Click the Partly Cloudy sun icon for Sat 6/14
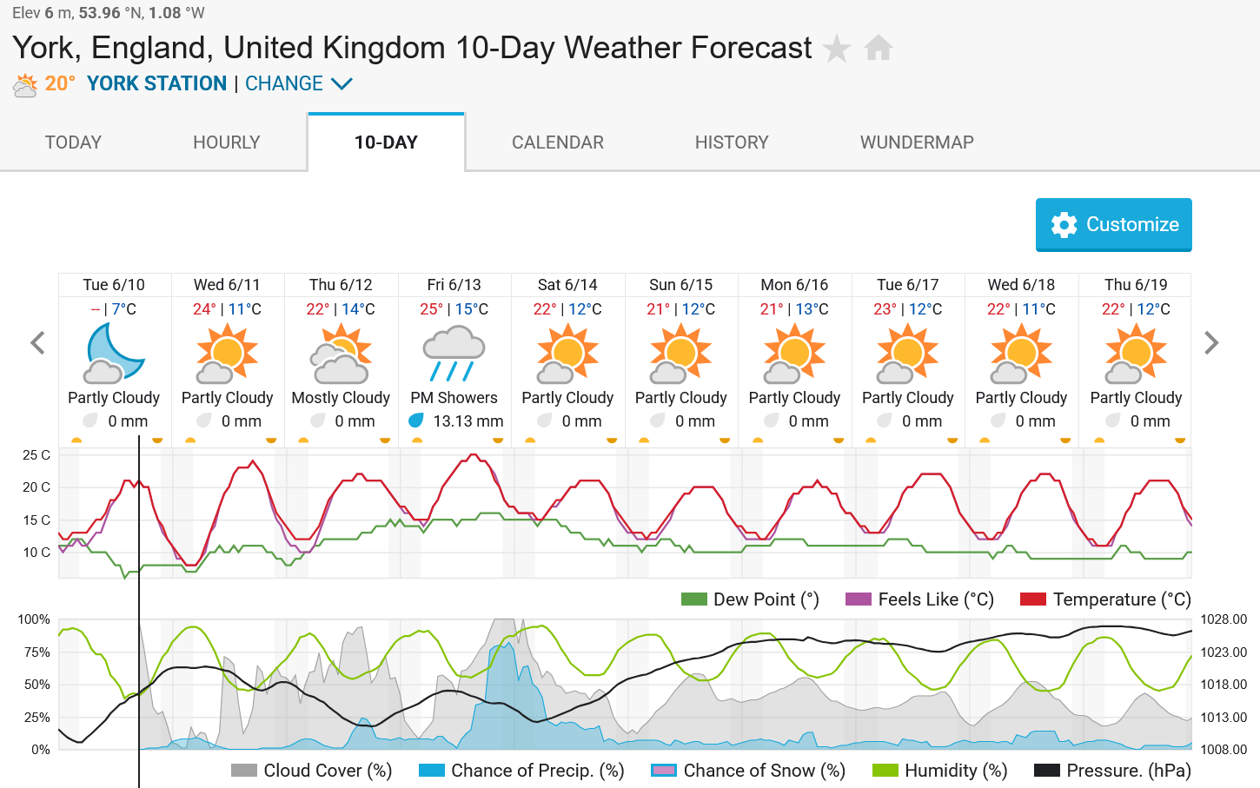The height and width of the screenshot is (788, 1260). [x=567, y=354]
